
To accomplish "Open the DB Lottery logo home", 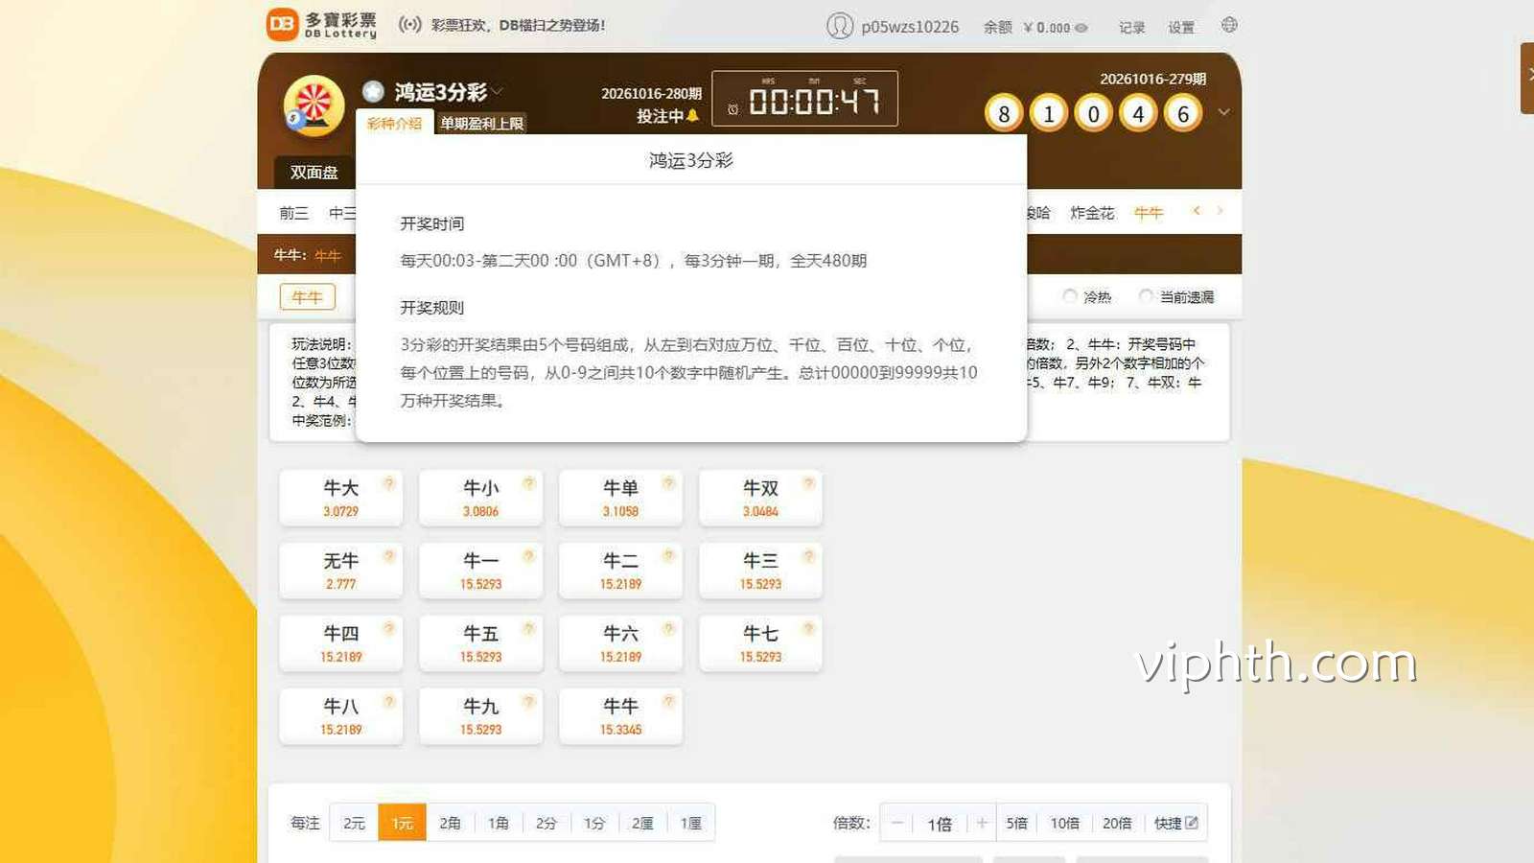I will (x=321, y=25).
